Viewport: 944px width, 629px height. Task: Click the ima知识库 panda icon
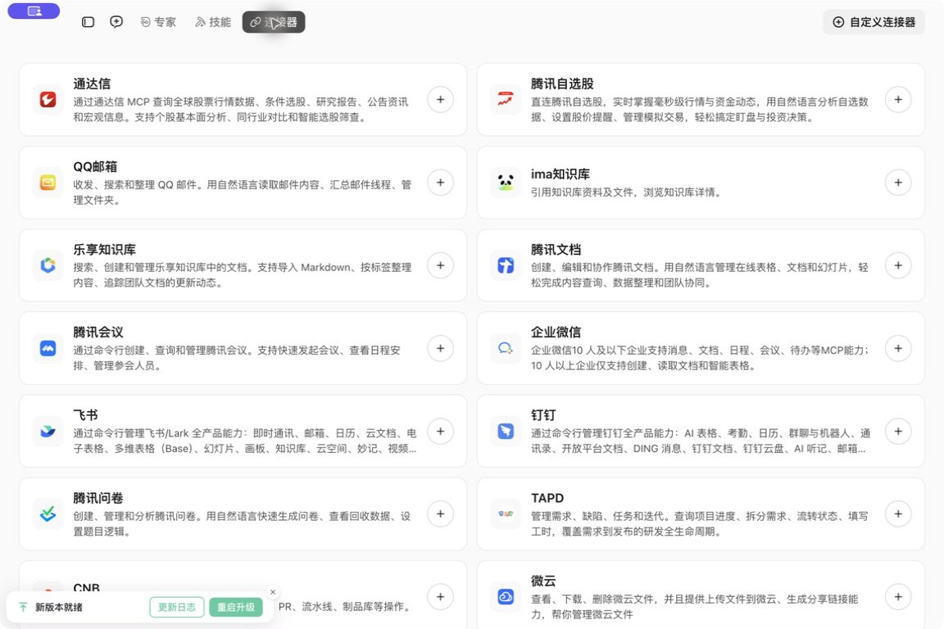(506, 183)
